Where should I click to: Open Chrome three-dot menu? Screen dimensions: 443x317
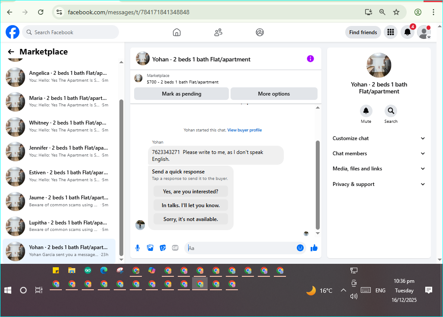433,12
